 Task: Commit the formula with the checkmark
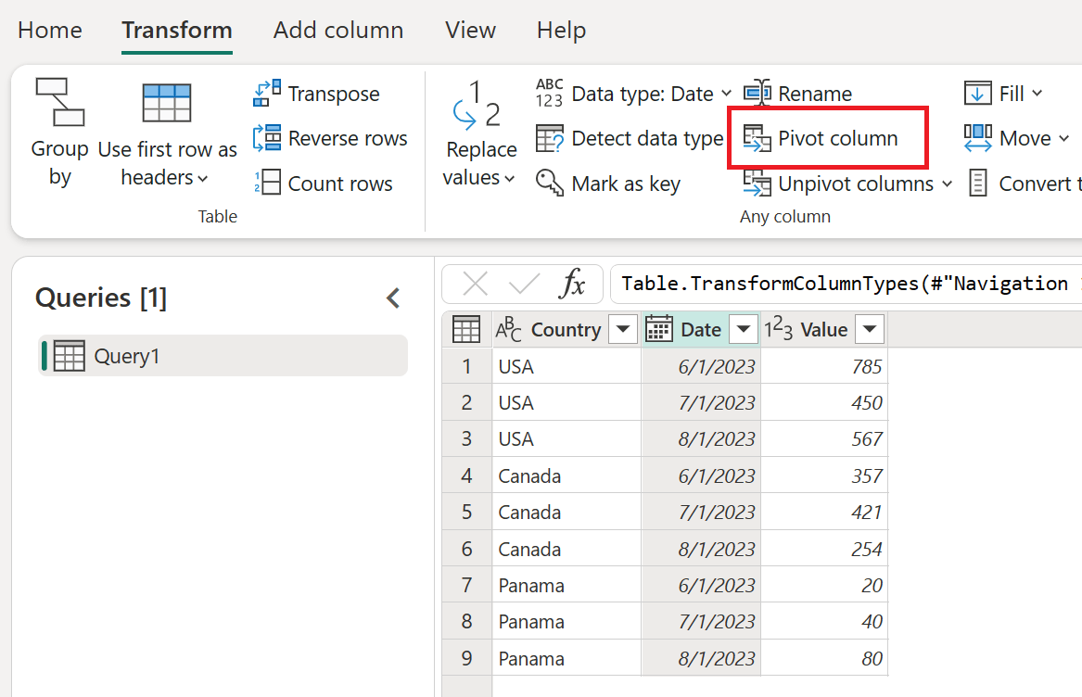point(524,283)
